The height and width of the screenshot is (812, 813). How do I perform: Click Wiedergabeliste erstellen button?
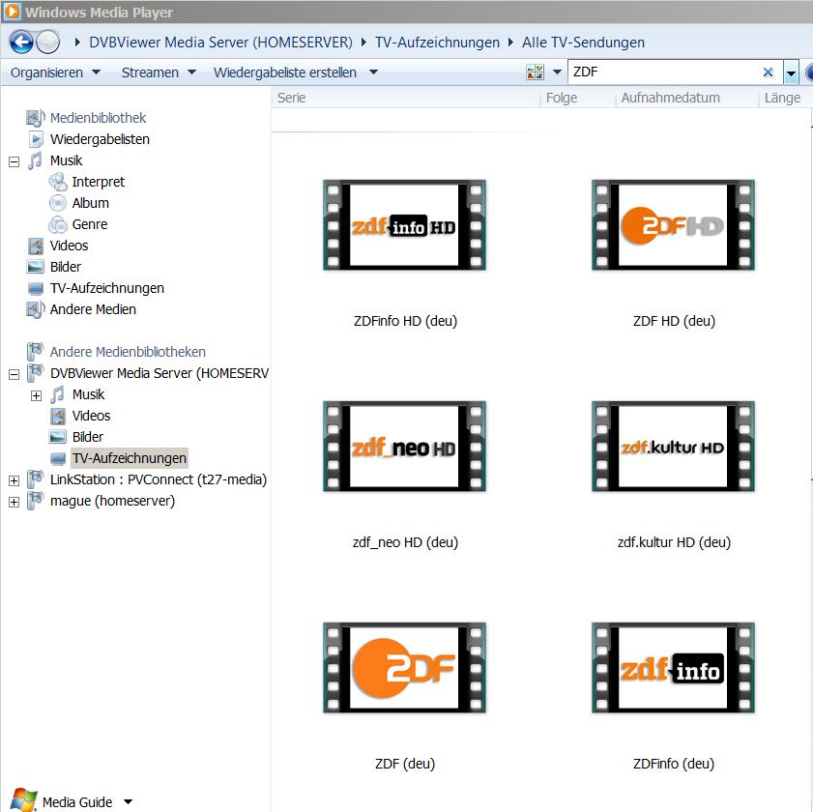pyautogui.click(x=285, y=72)
